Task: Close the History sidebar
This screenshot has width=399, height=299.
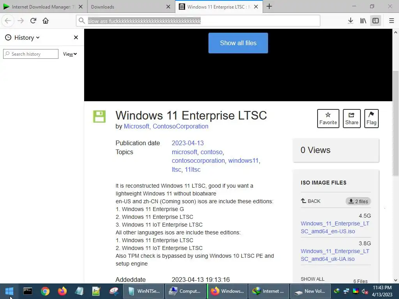Action: coord(76,37)
